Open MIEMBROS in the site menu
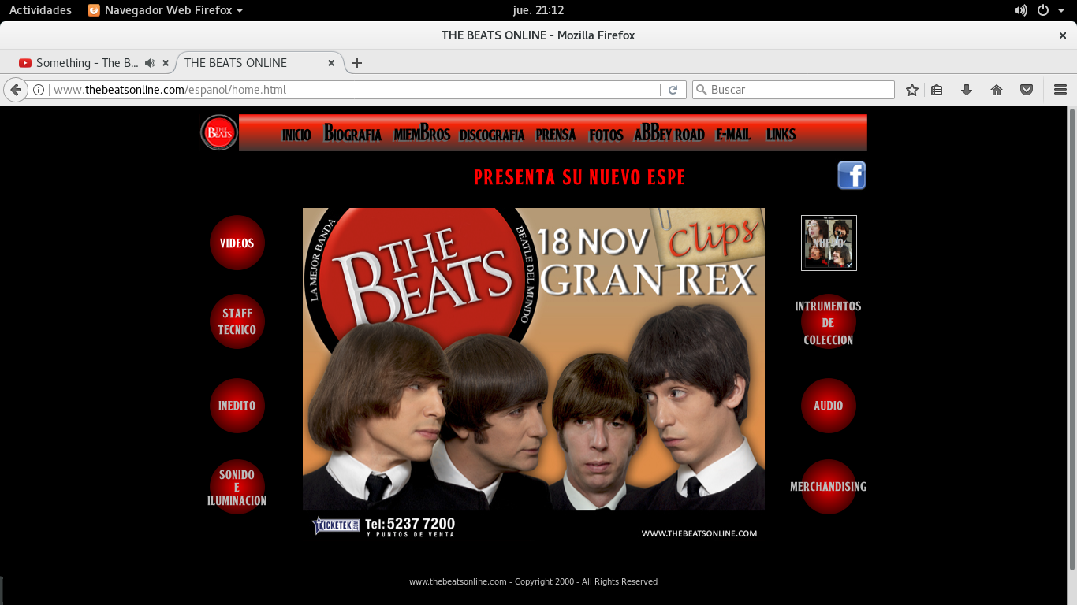The height and width of the screenshot is (605, 1077). (x=422, y=133)
